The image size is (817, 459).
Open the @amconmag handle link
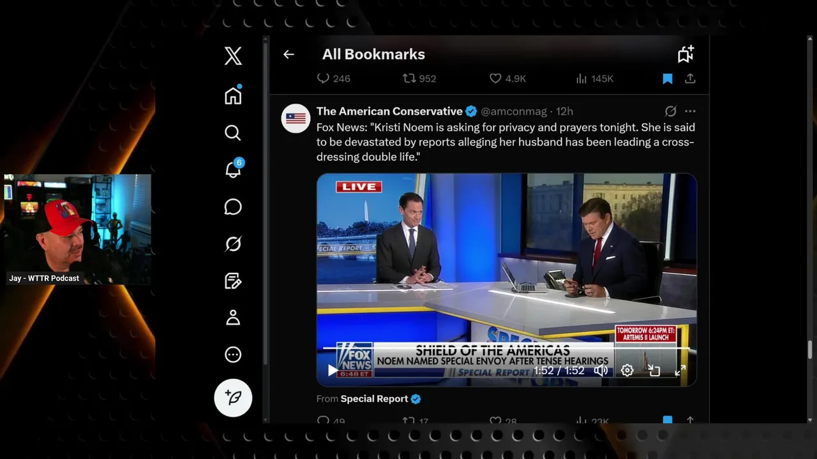pos(514,111)
